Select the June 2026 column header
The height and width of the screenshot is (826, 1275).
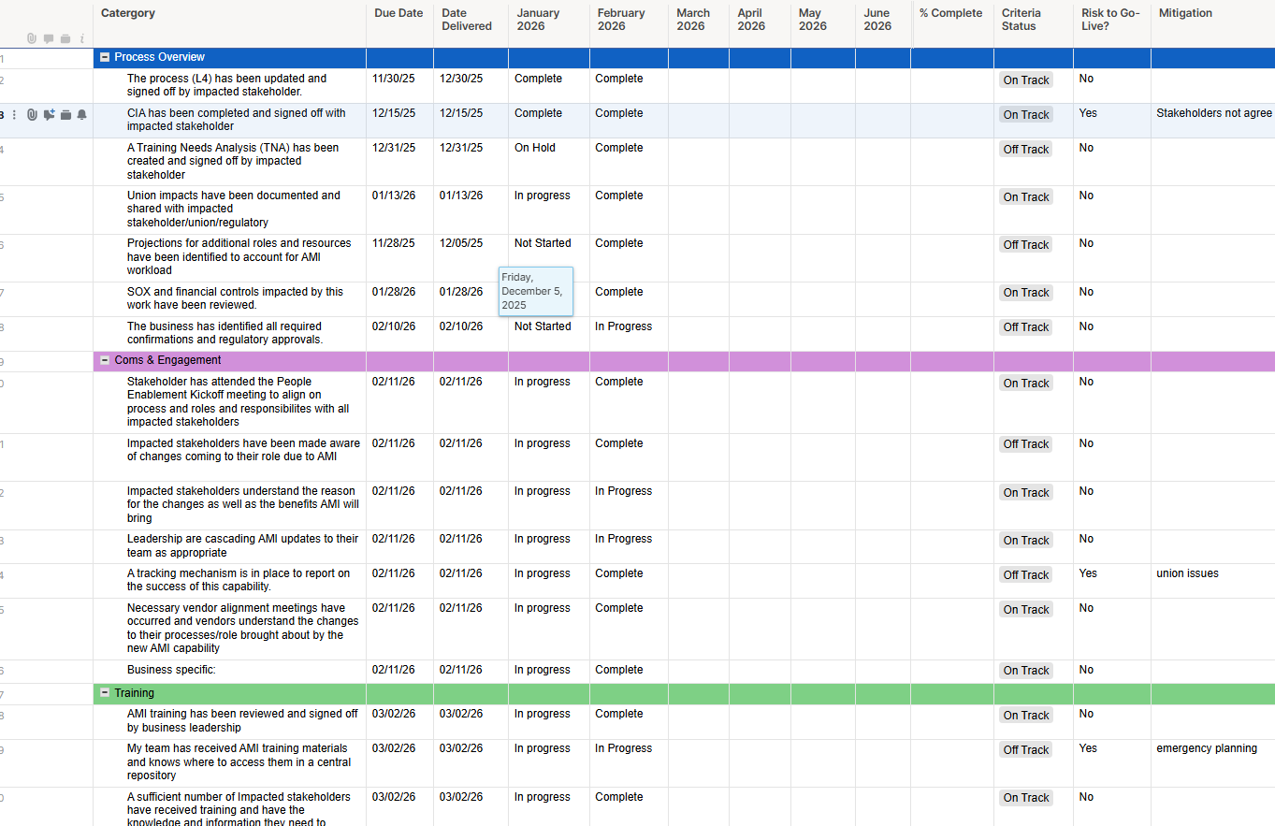point(883,23)
